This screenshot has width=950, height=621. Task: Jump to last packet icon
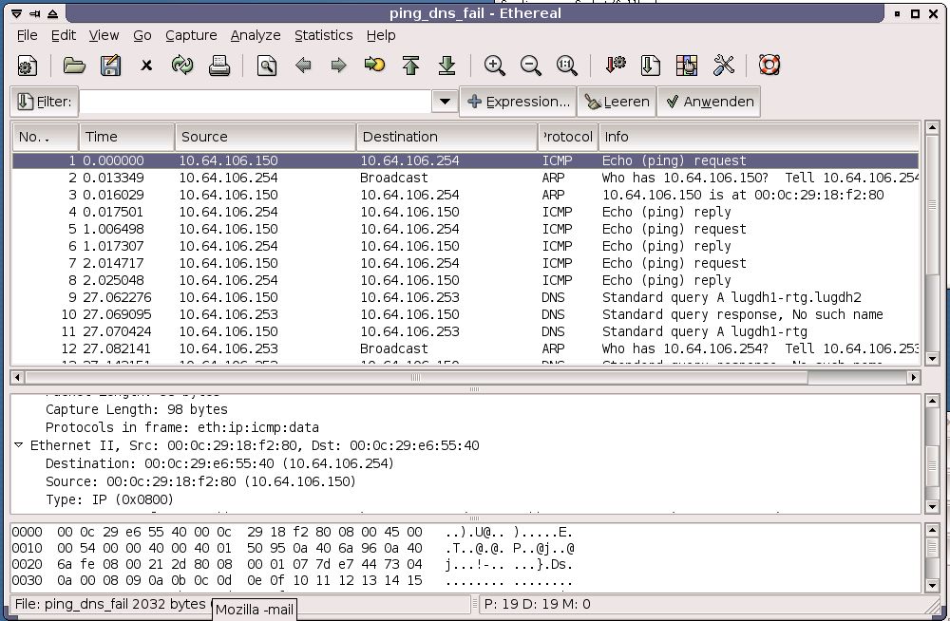pos(447,66)
